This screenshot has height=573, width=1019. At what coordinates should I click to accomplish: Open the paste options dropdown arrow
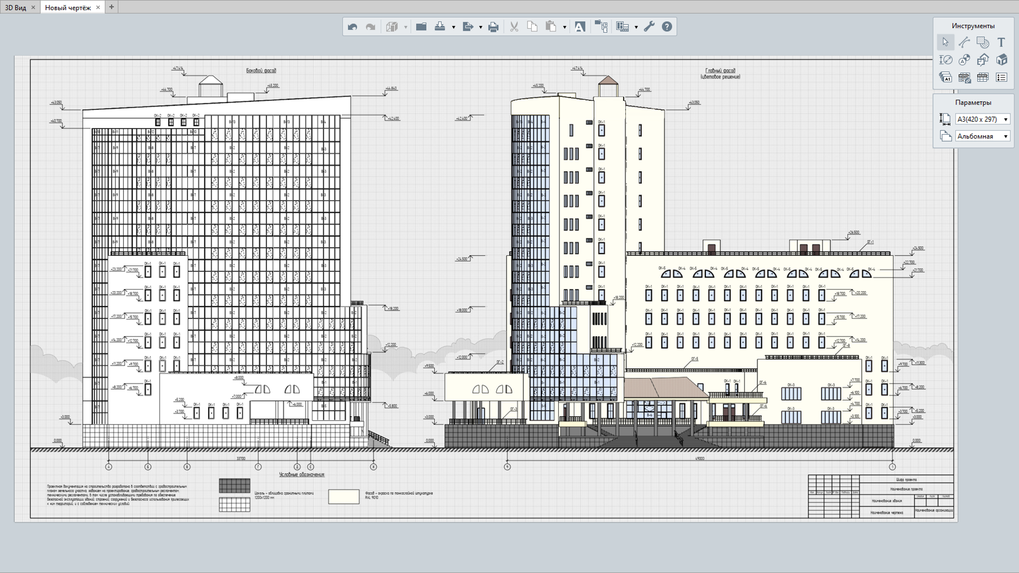coord(564,27)
